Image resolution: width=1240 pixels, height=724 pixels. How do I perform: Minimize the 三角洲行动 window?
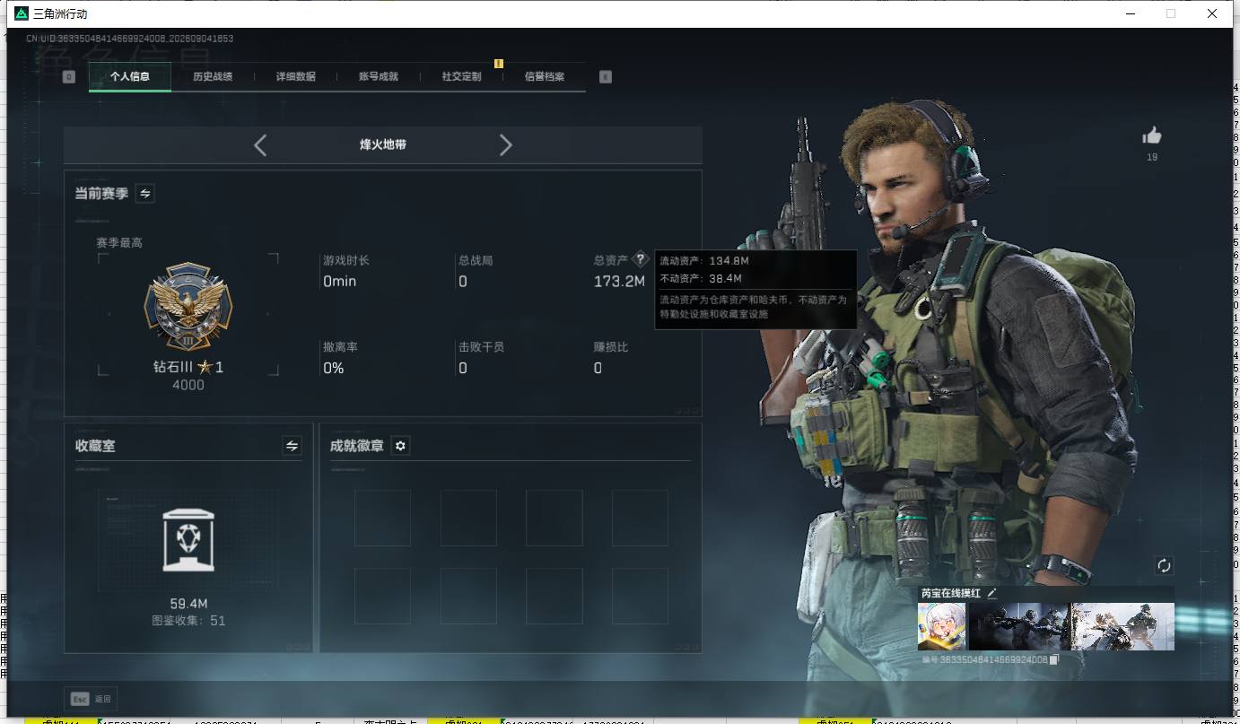1130,13
